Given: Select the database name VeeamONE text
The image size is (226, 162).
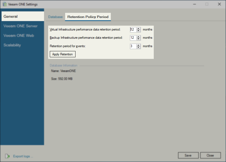Looking at the screenshot, I should coord(68,71).
